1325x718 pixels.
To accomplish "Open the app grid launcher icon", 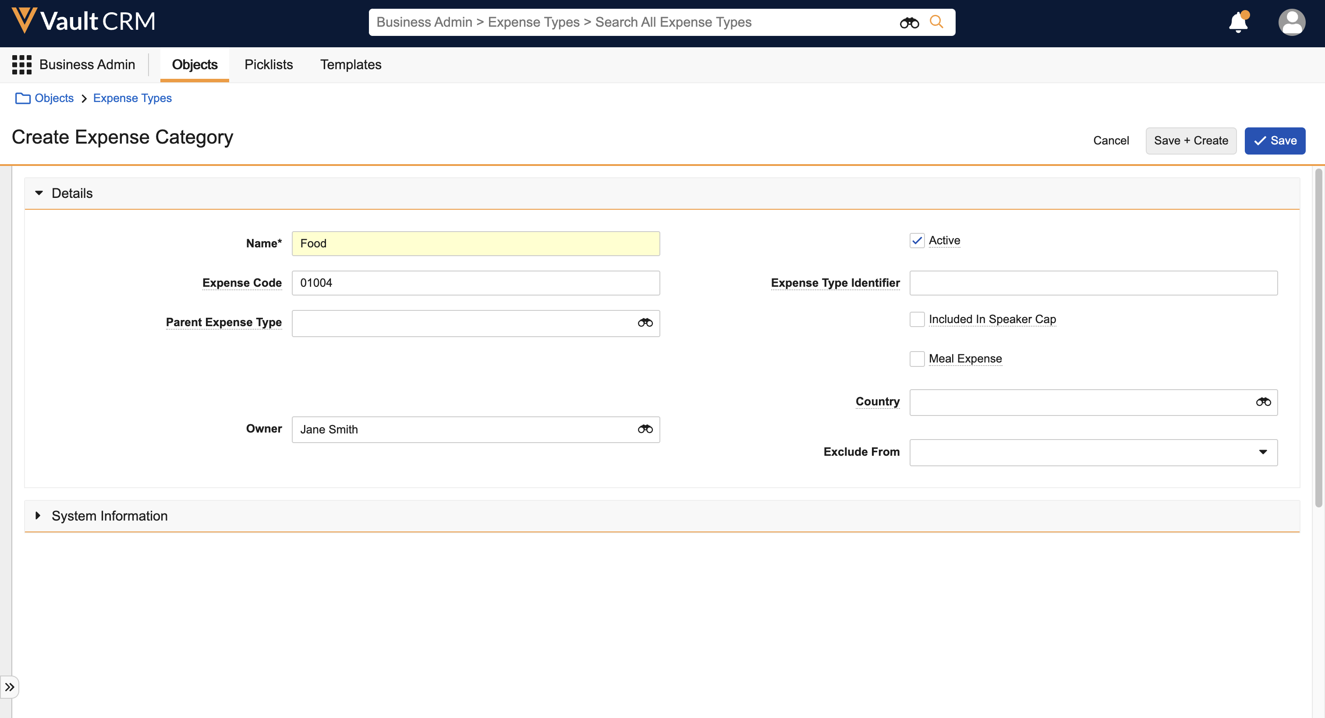I will (21, 65).
